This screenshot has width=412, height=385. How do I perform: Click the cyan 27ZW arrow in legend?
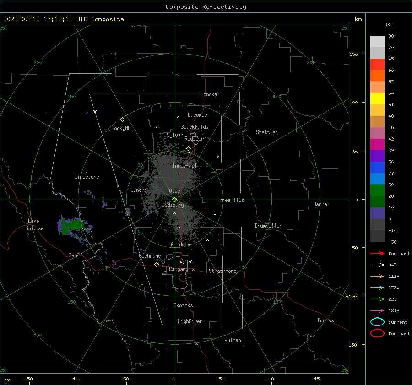point(377,288)
